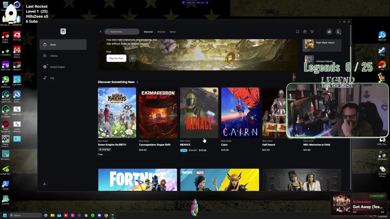390x219 pixels.
Task: Open the wishlist bookmark icon in header
Action: (297, 32)
